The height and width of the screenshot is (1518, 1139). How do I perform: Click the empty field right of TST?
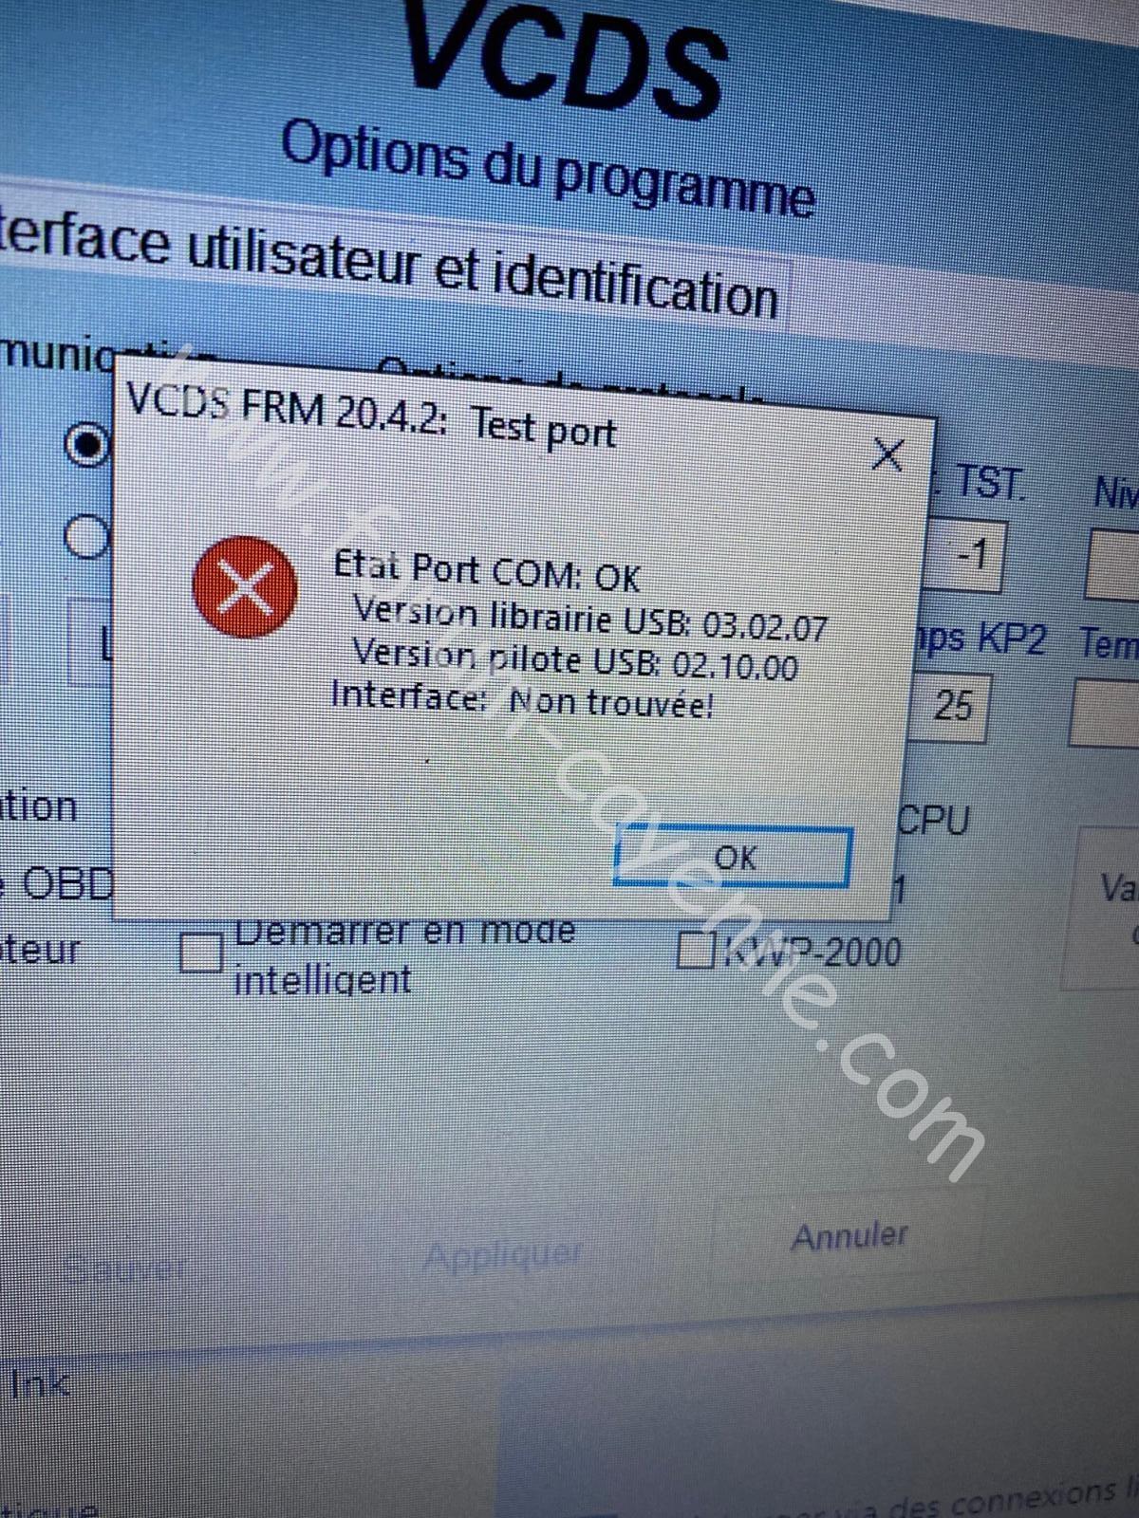coord(1113,565)
